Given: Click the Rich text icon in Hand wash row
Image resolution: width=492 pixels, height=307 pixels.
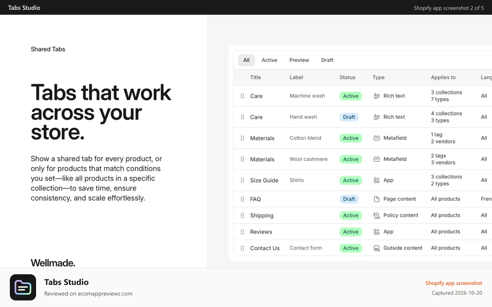Looking at the screenshot, I should click(377, 117).
